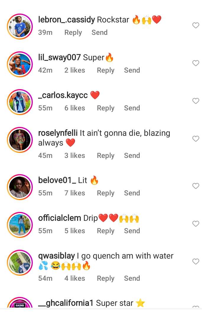This screenshot has width=202, height=312.
Task: View lil_sway007's story avatar
Action: pyautogui.click(x=20, y=64)
